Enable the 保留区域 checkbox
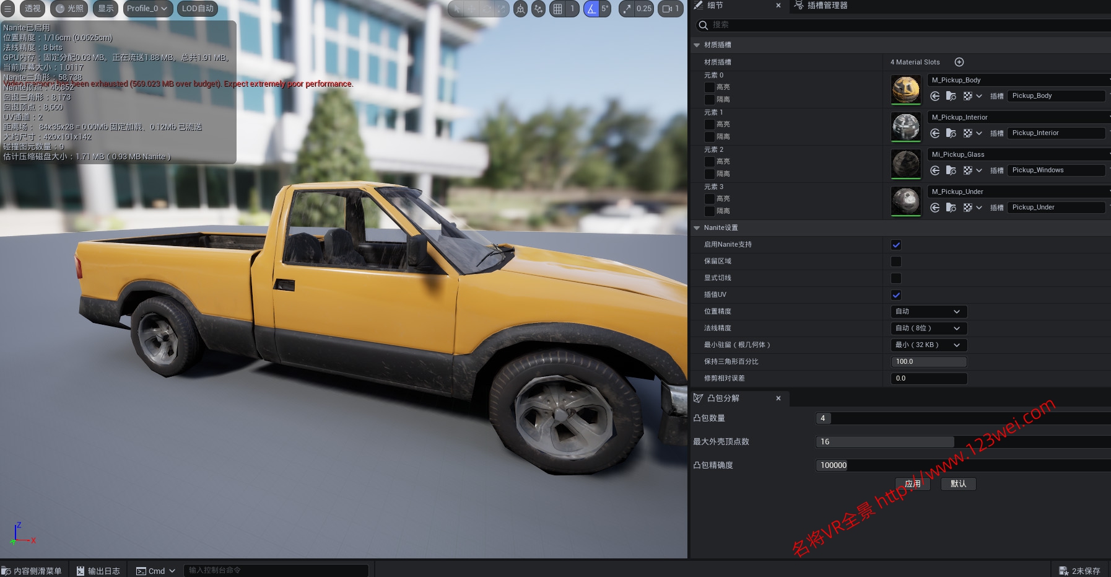The width and height of the screenshot is (1111, 577). click(896, 262)
